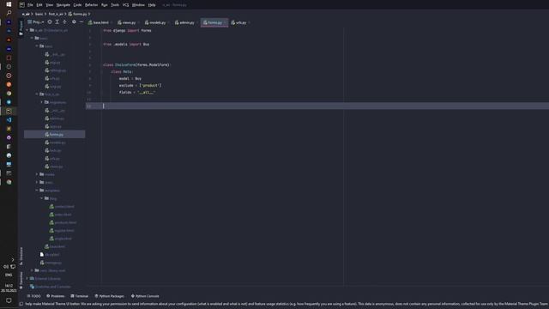Click the forms.py breadcrumb in navigation bar
549x309 pixels.
click(x=78, y=14)
